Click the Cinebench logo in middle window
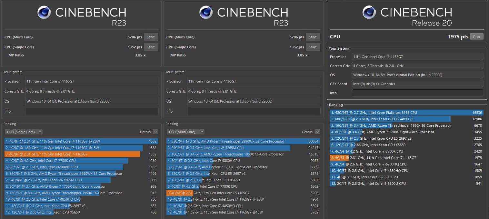 206,12
